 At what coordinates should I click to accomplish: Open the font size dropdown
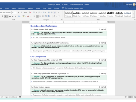point(16,13)
